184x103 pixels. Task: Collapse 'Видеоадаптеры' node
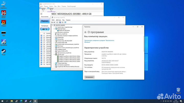coord(54,29)
